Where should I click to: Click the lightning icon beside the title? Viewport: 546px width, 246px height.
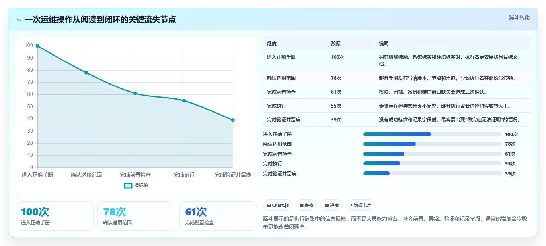point(19,20)
